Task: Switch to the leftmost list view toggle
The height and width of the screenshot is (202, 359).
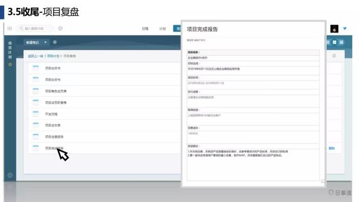Action: 328,42
